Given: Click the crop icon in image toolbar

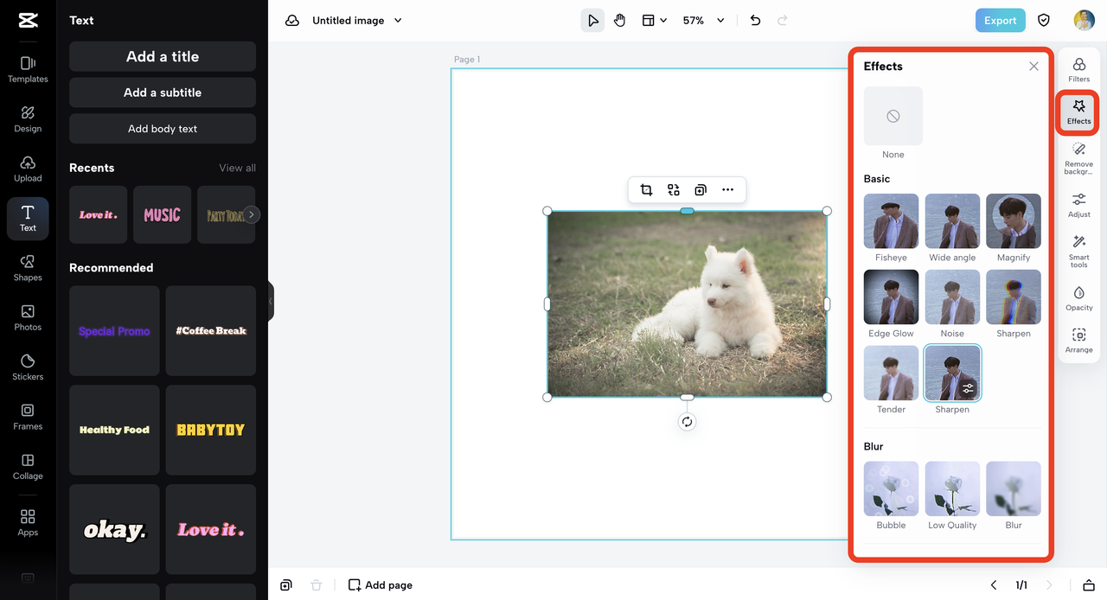Looking at the screenshot, I should (646, 190).
